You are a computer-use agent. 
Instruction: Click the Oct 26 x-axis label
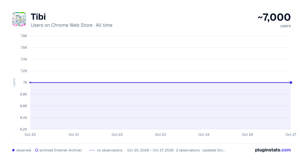pyautogui.click(x=247, y=135)
